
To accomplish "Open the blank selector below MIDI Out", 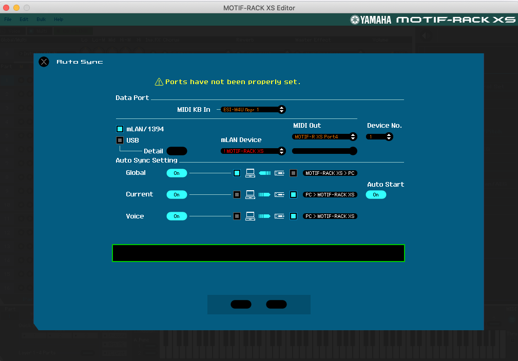I will (x=324, y=151).
